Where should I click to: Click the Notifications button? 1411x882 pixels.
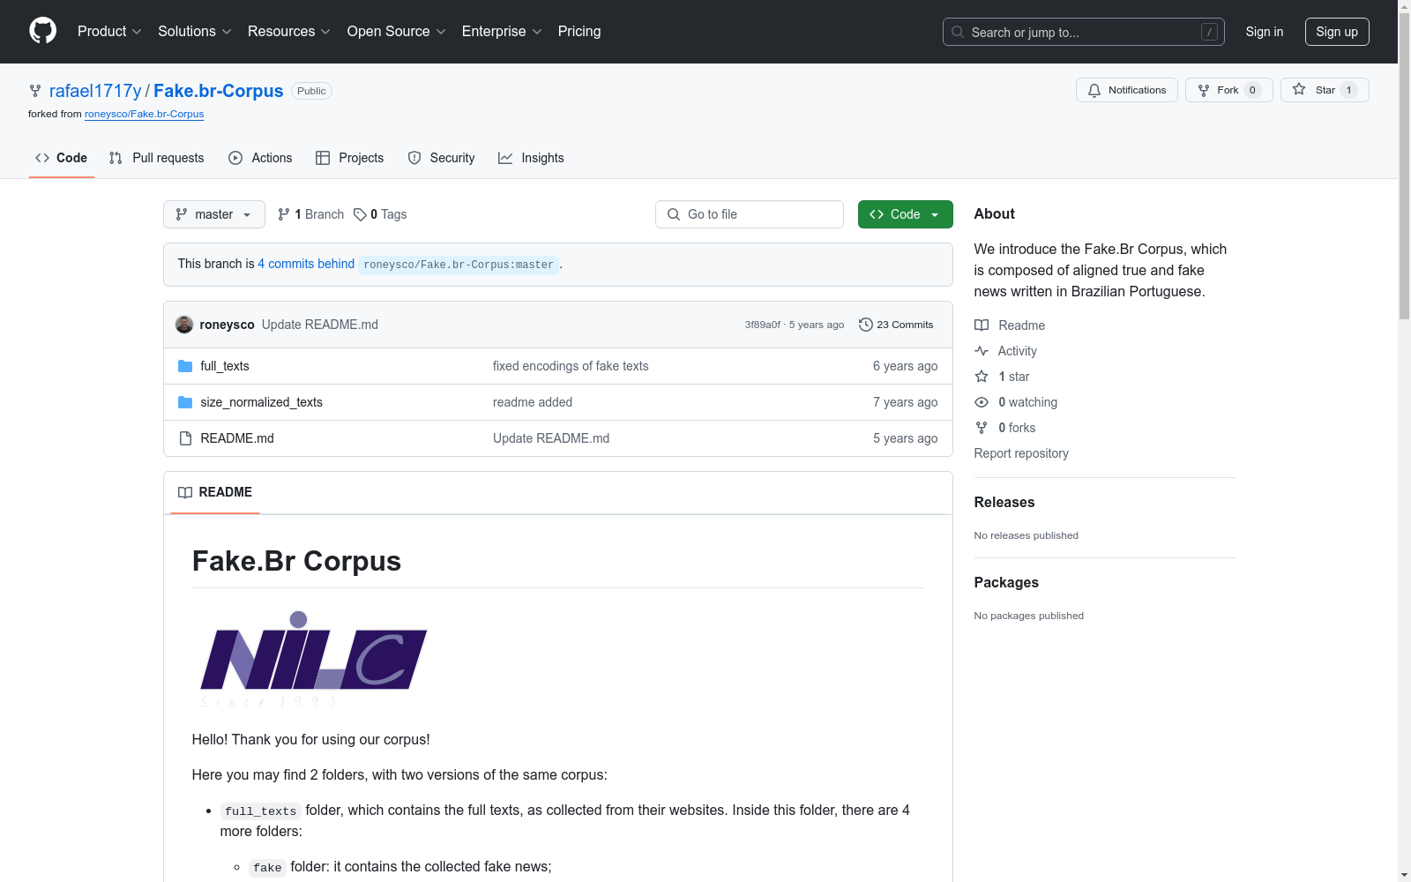pos(1127,90)
